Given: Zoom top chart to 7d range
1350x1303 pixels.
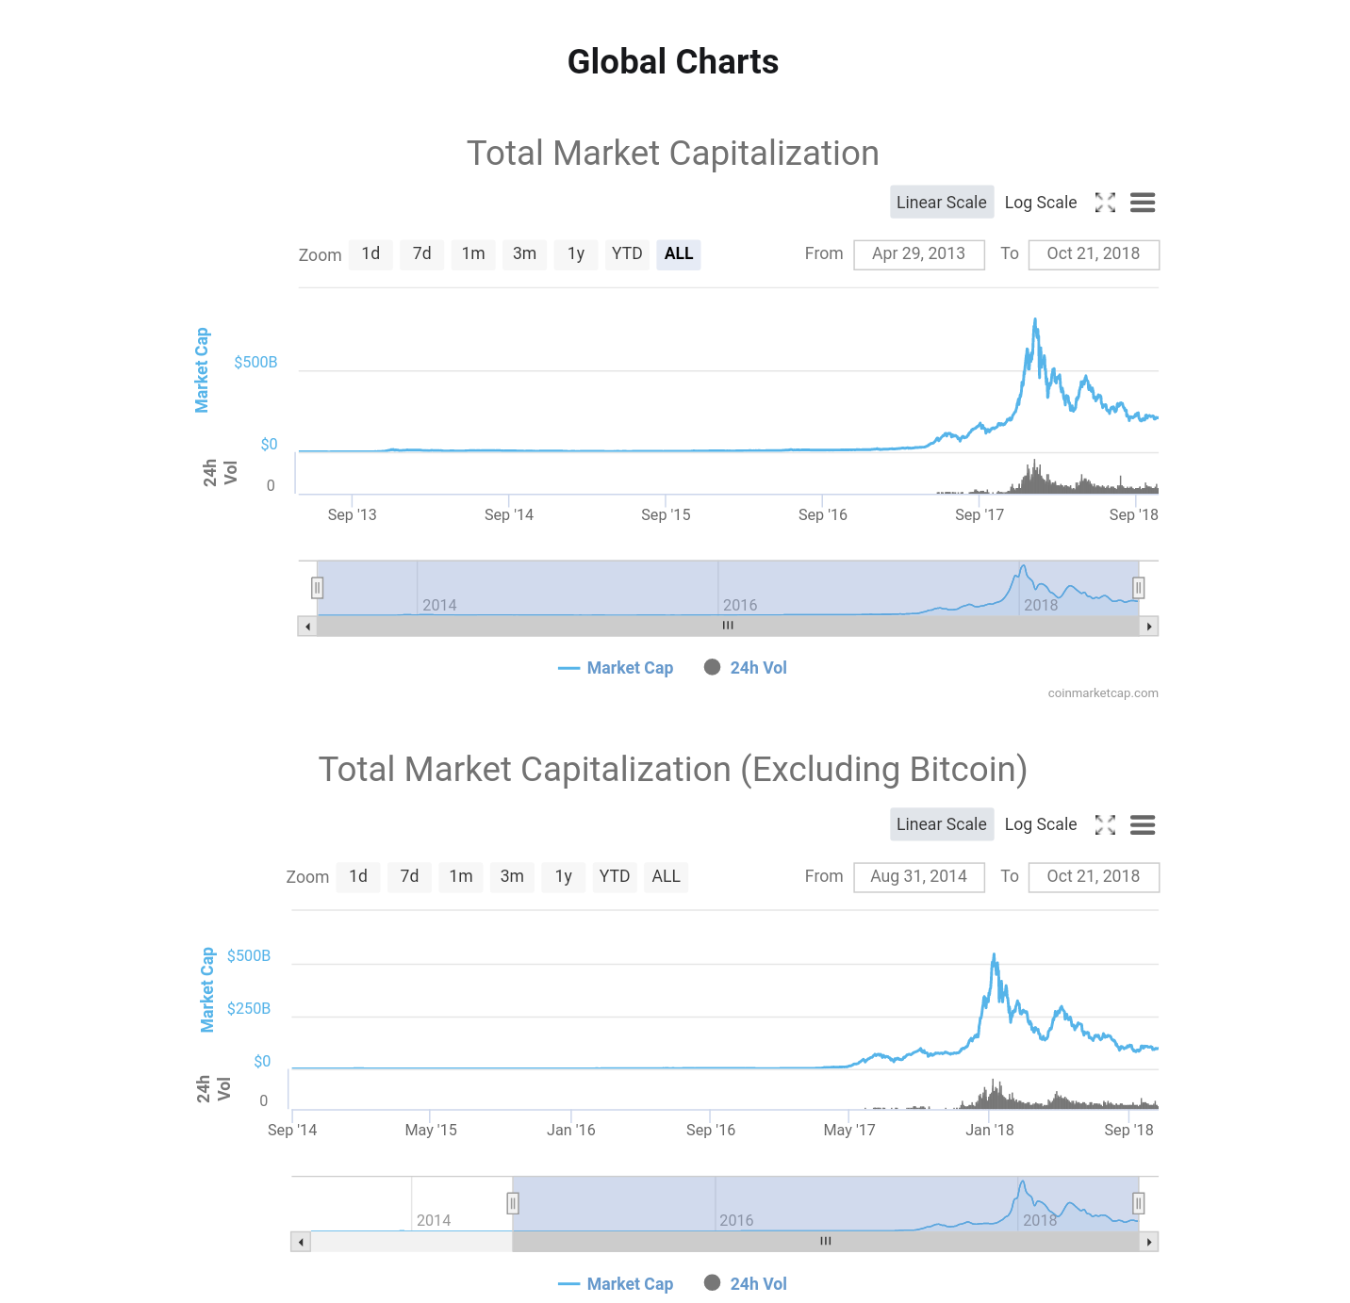Looking at the screenshot, I should [x=421, y=253].
